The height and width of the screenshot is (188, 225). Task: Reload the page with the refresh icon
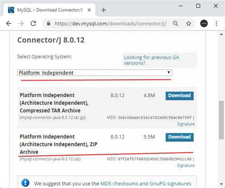coord(33,23)
